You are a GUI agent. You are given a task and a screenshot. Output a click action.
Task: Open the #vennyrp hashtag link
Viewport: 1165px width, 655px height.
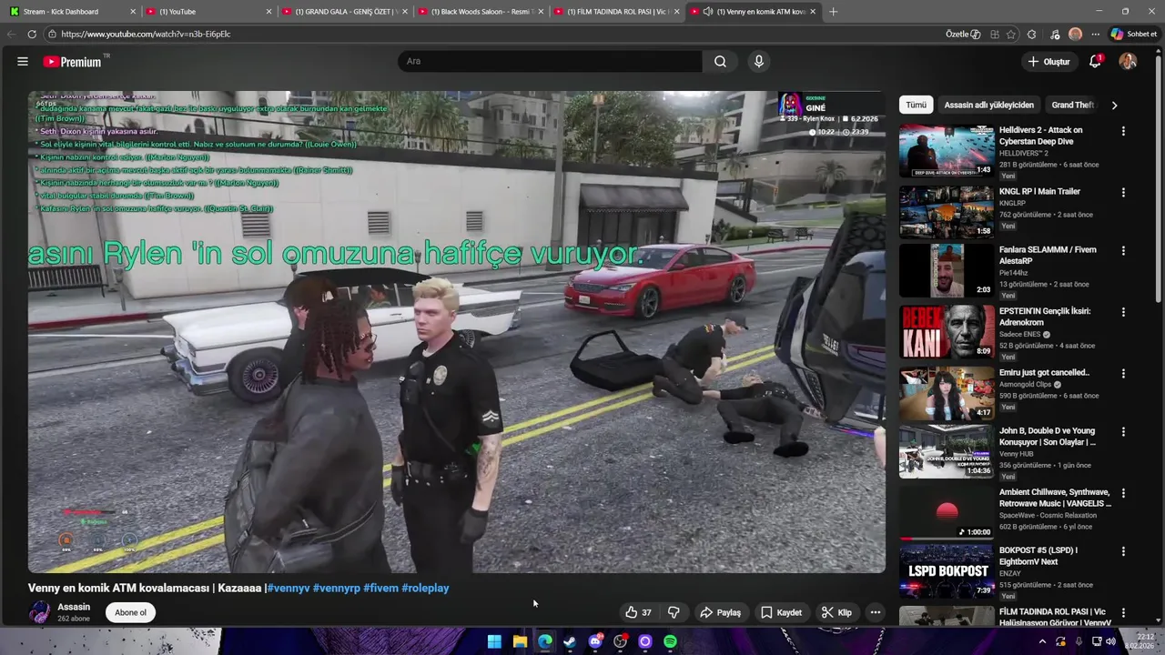pyautogui.click(x=337, y=588)
